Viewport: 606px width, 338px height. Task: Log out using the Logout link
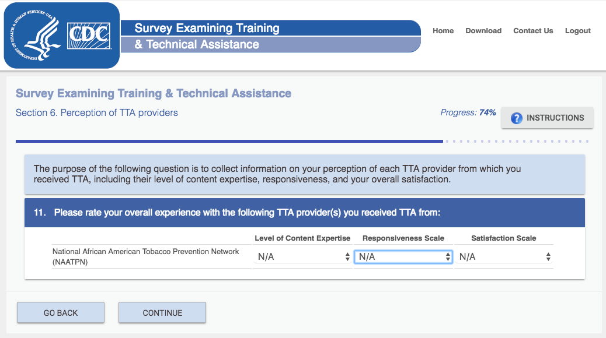(577, 31)
